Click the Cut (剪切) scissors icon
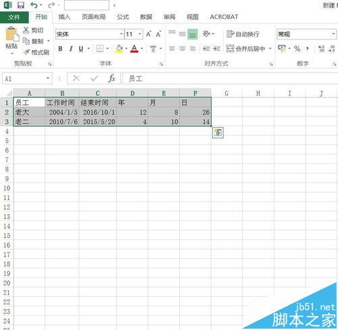Image resolution: width=338 pixels, height=330 pixels. tap(26, 30)
